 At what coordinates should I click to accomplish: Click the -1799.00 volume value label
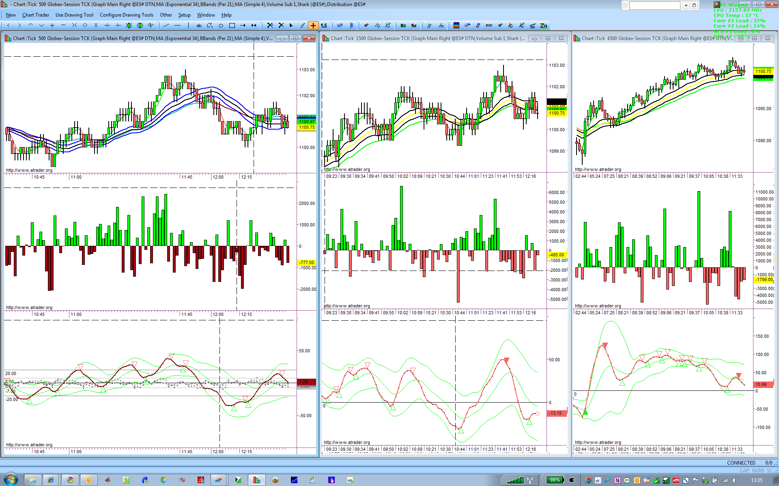[x=764, y=280]
